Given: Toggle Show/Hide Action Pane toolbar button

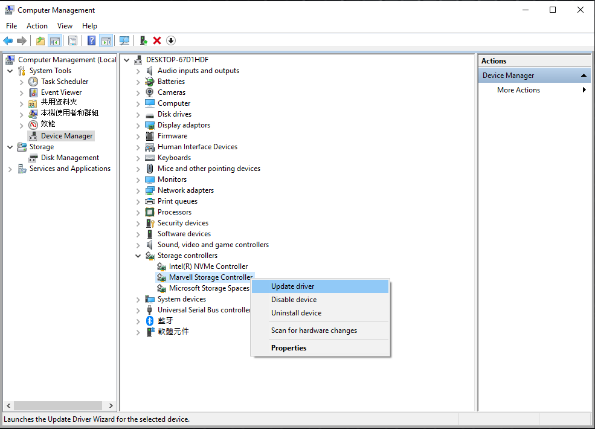Looking at the screenshot, I should tap(106, 40).
